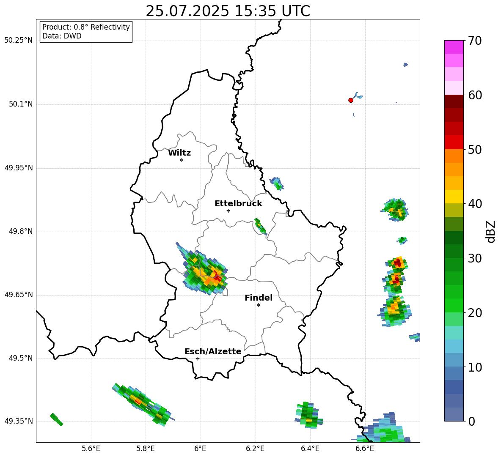
Task: Click the Wiltz cross marker
Action: pos(182,160)
